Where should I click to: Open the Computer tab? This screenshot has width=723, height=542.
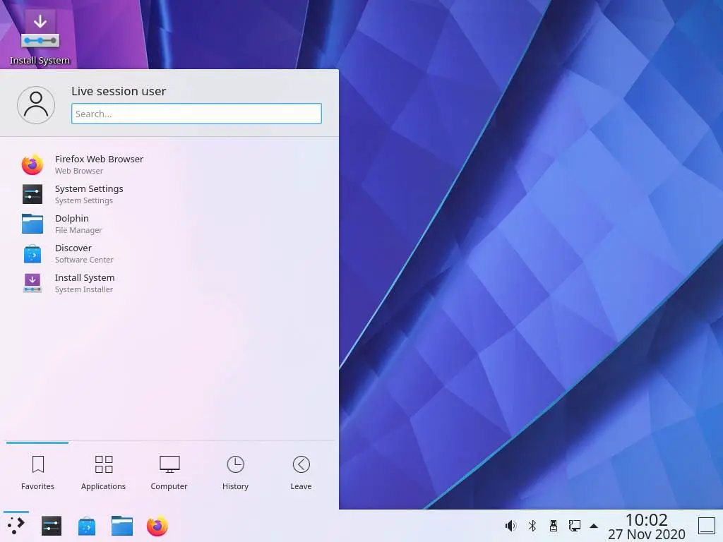tap(169, 473)
